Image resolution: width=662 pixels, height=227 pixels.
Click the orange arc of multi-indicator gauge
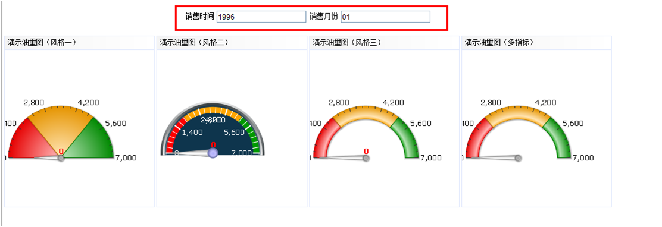517,112
